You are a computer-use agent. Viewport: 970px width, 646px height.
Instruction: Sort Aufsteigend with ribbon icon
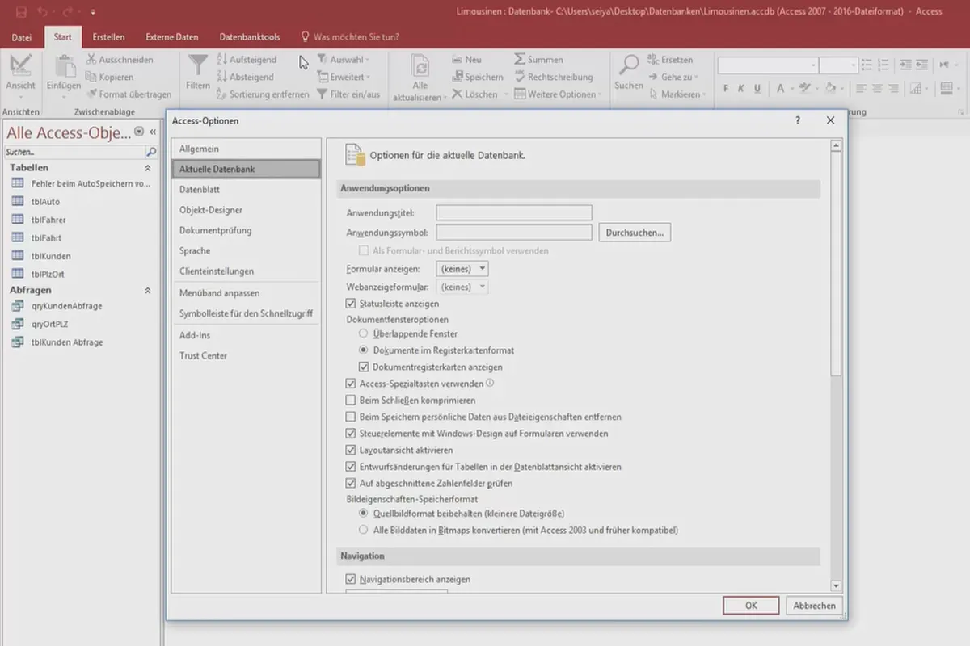(222, 60)
